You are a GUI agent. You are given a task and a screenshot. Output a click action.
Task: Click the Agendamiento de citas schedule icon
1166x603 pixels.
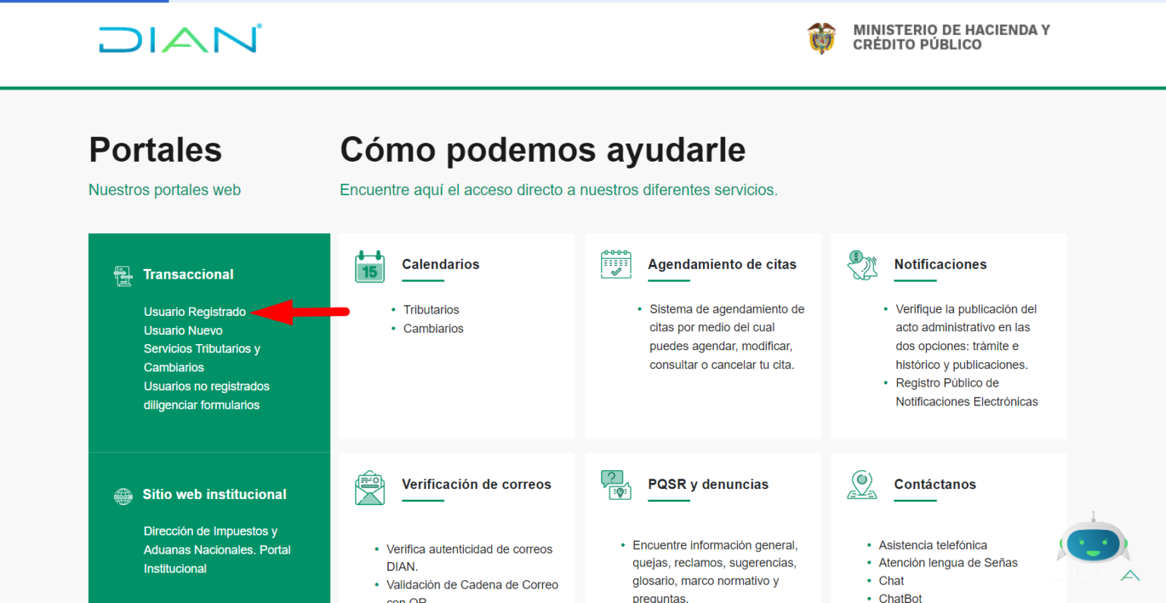[x=616, y=264]
